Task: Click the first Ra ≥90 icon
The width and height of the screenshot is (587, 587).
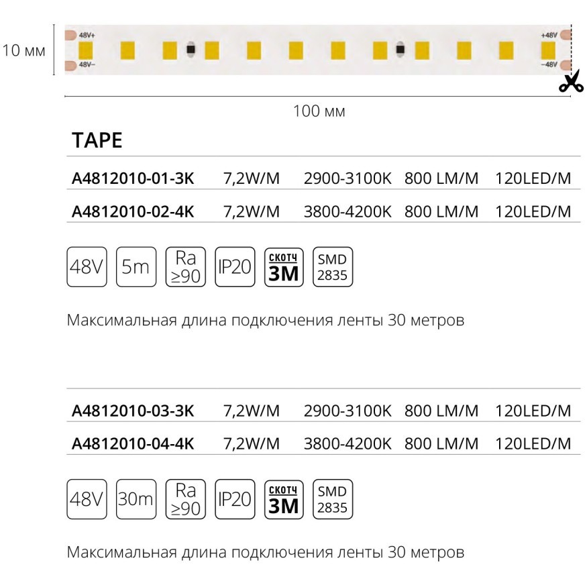Action: tap(185, 268)
